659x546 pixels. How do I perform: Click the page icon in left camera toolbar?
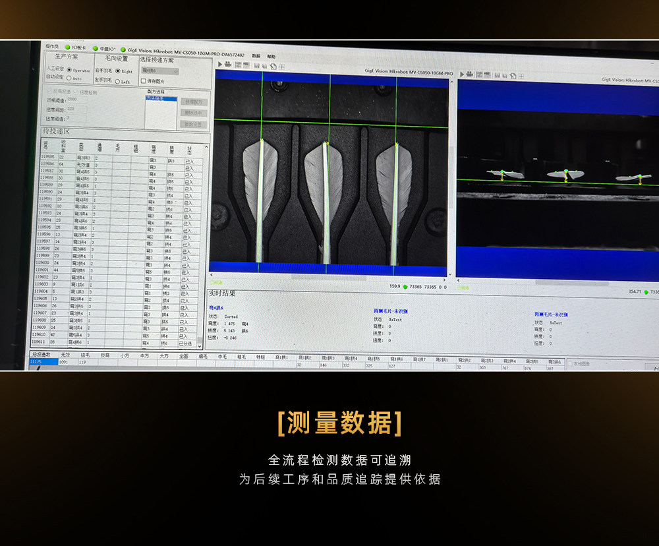tap(273, 67)
